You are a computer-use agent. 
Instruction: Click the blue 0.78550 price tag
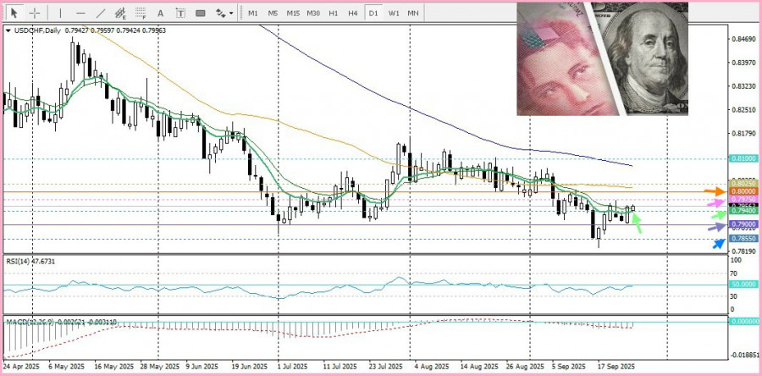743,239
